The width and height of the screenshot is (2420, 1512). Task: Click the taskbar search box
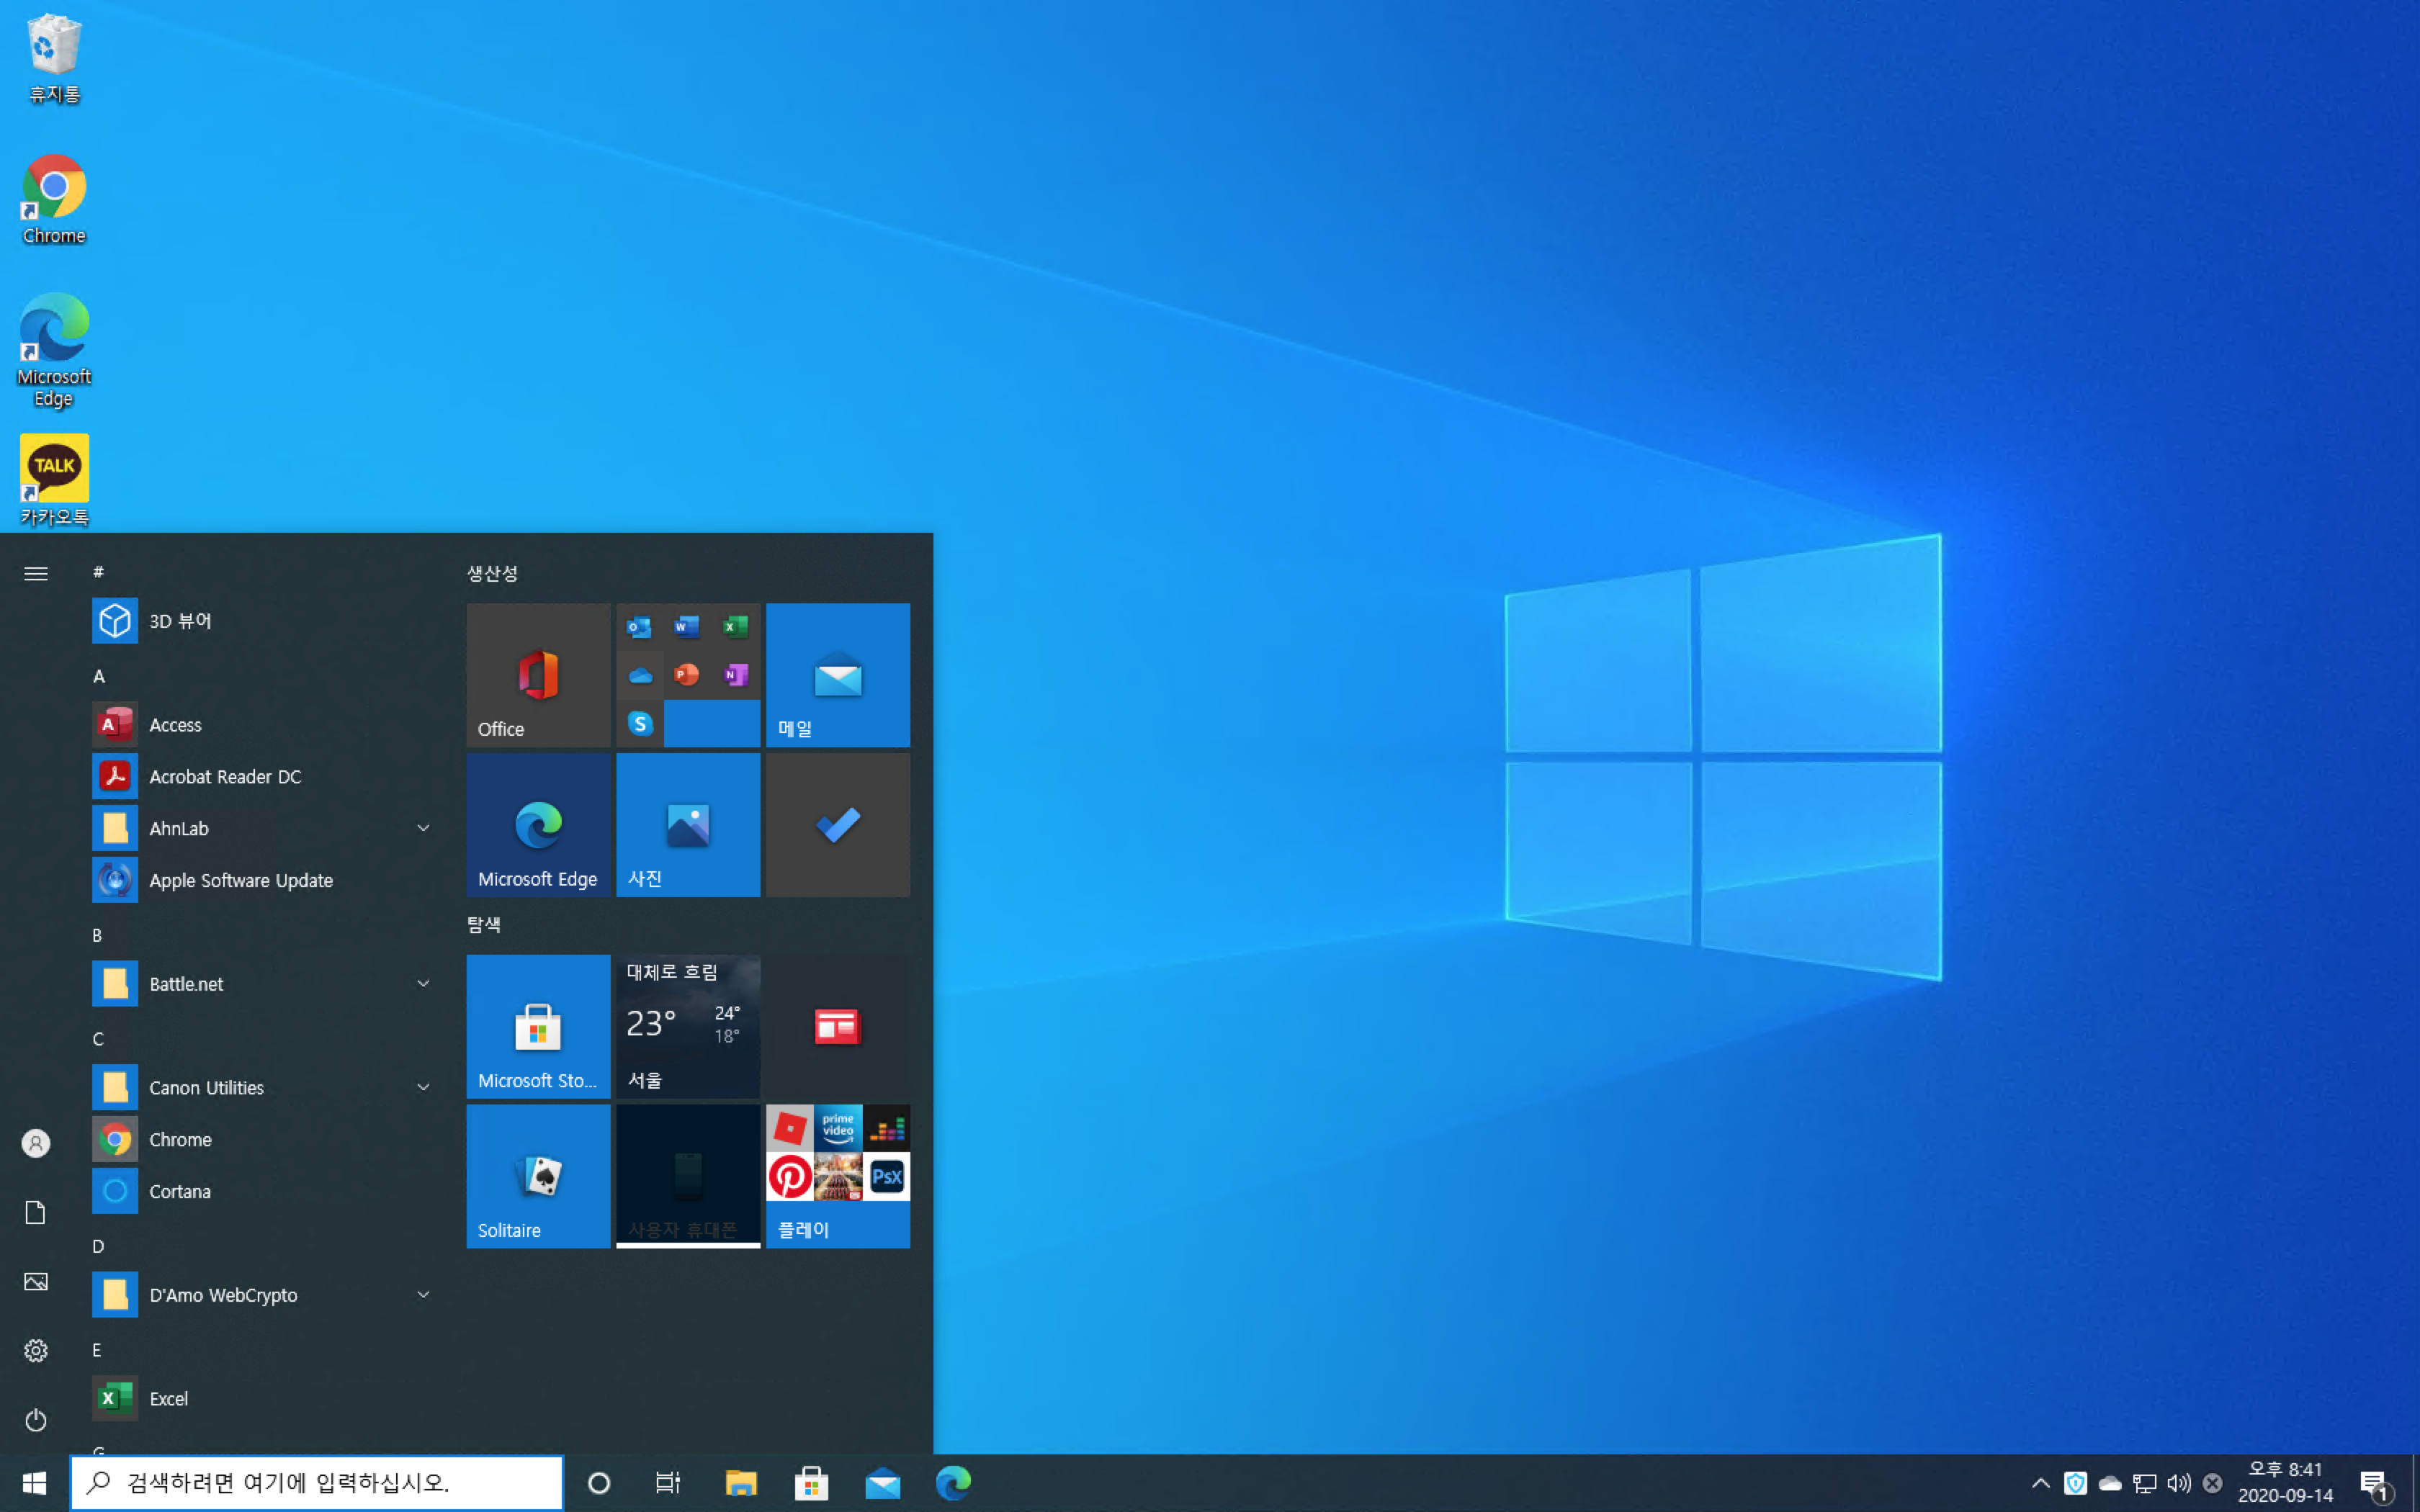(x=317, y=1483)
